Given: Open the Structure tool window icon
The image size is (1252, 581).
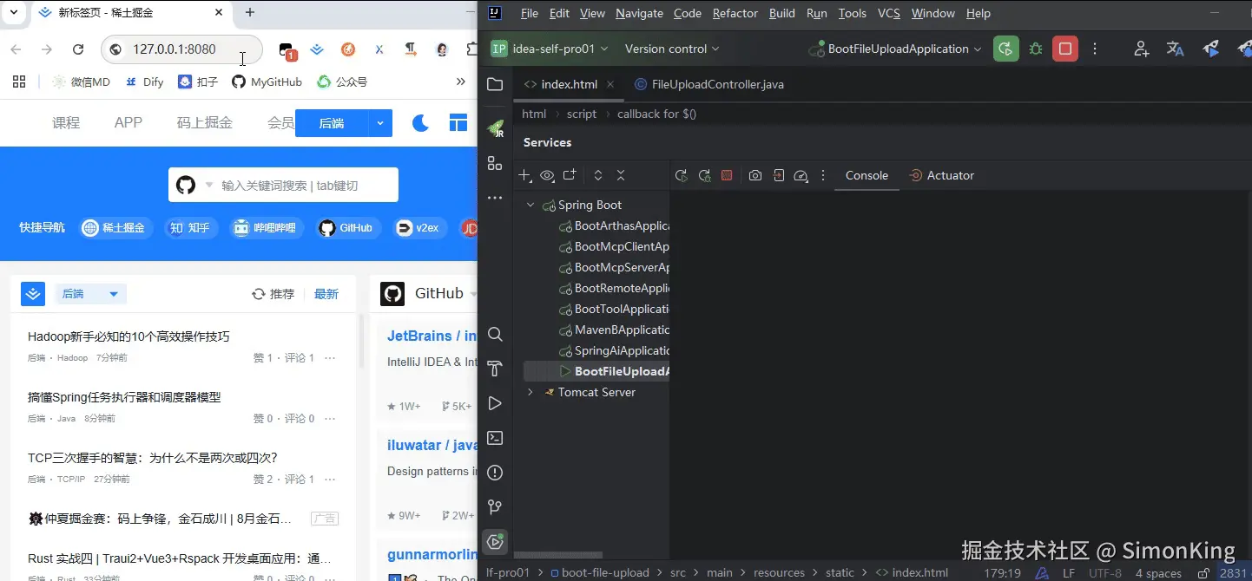Looking at the screenshot, I should point(495,163).
